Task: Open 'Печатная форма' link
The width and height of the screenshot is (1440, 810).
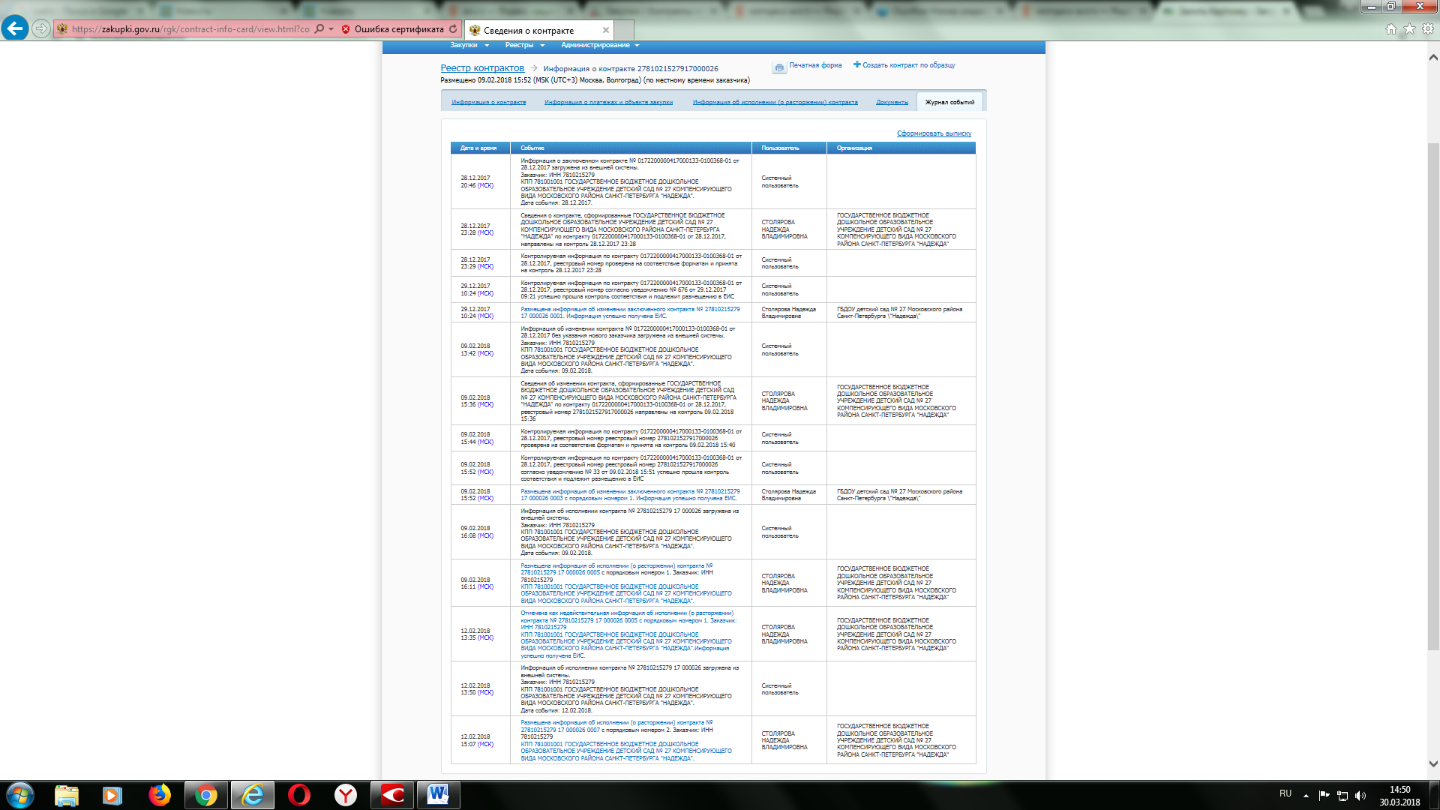Action: point(815,65)
